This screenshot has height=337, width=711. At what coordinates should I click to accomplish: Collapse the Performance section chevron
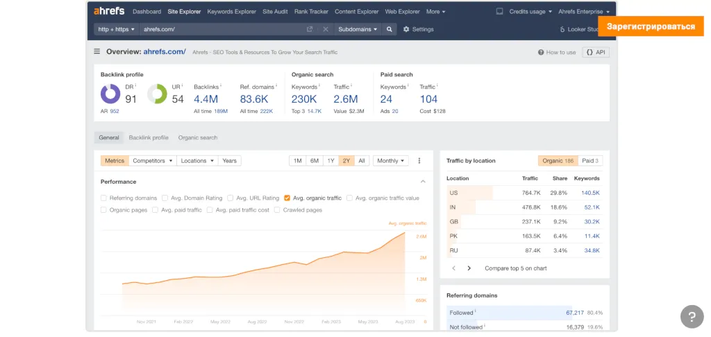(423, 182)
